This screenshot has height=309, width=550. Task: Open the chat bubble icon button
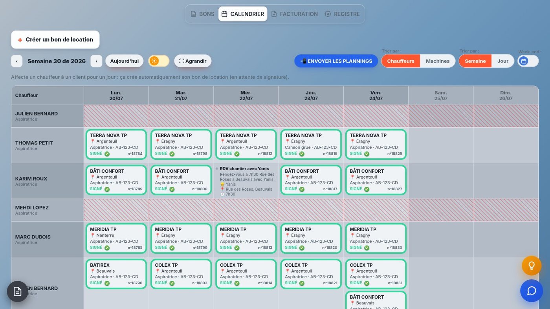click(x=532, y=291)
